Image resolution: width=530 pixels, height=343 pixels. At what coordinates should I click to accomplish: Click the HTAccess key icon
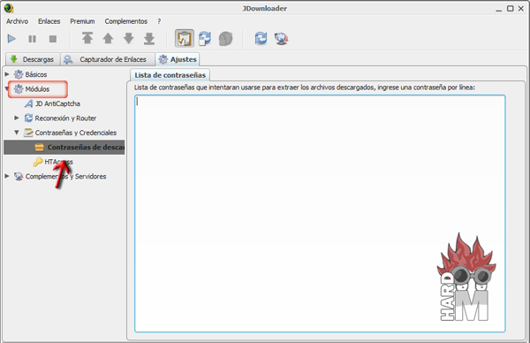pyautogui.click(x=38, y=162)
